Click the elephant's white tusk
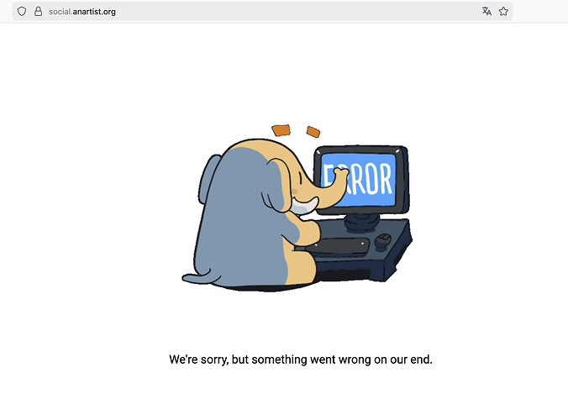Viewport: 568px width, 420px height. click(304, 205)
